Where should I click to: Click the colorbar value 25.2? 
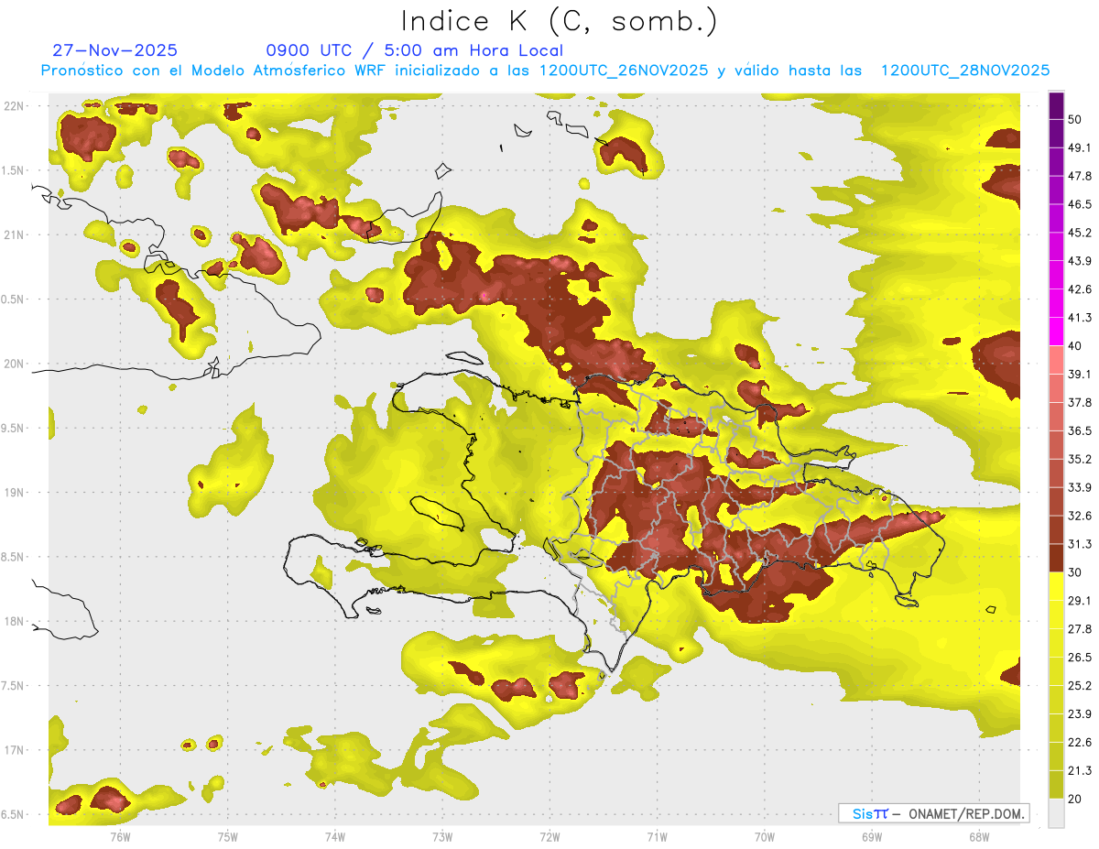tap(1080, 686)
